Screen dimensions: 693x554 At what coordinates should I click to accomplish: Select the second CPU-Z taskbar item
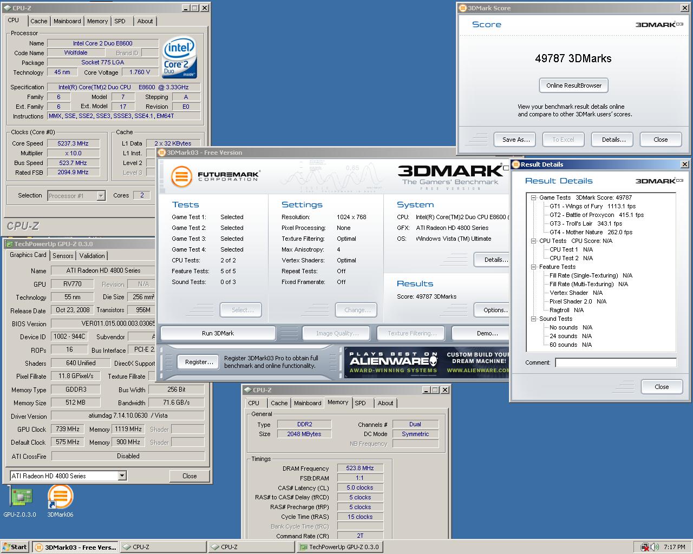[251, 547]
